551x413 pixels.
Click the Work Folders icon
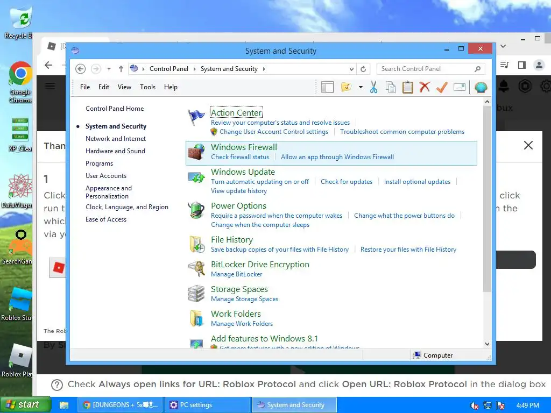click(x=196, y=318)
